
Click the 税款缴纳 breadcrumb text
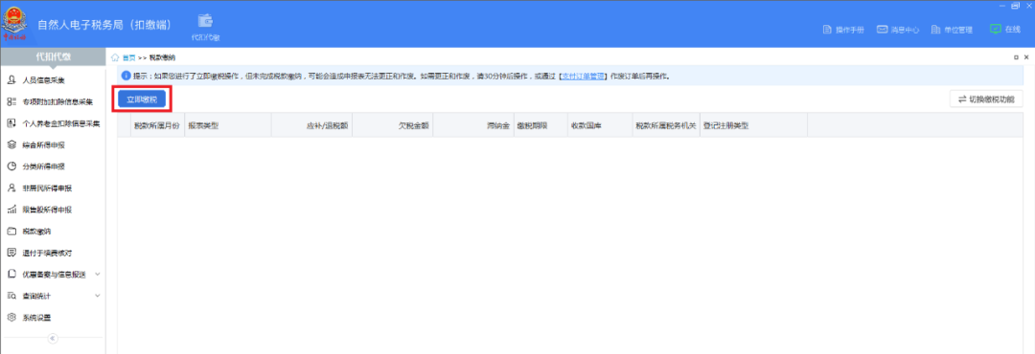[162, 58]
